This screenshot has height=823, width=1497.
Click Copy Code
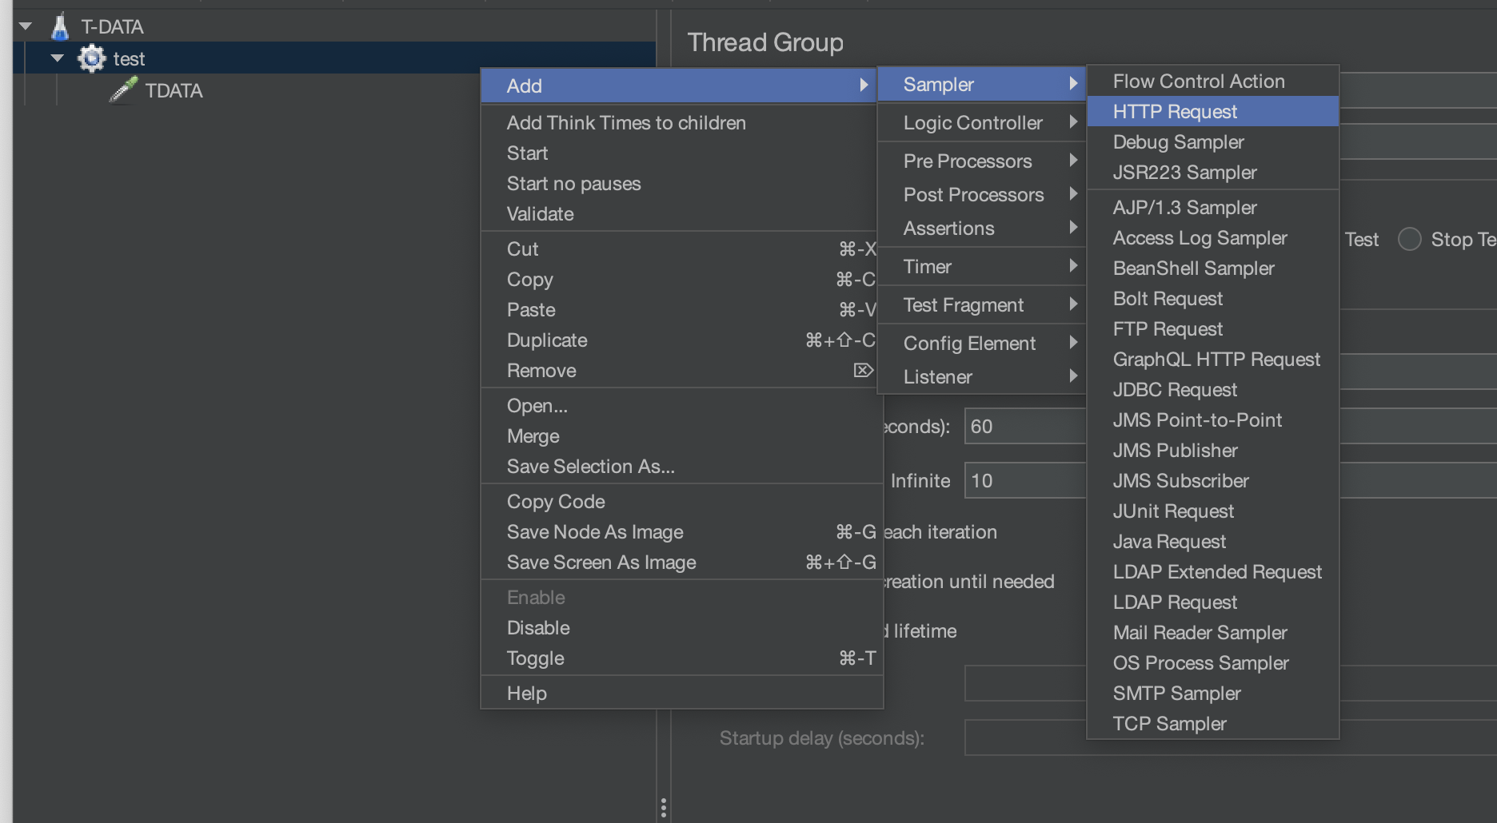tap(681, 501)
